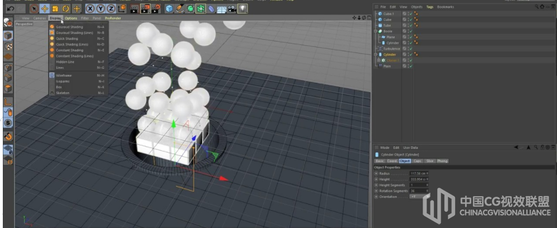Click the Rotation Segments value field

click(419, 191)
